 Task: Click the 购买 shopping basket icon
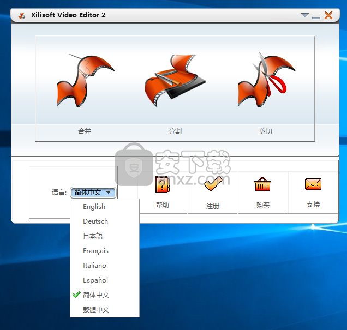tap(262, 184)
